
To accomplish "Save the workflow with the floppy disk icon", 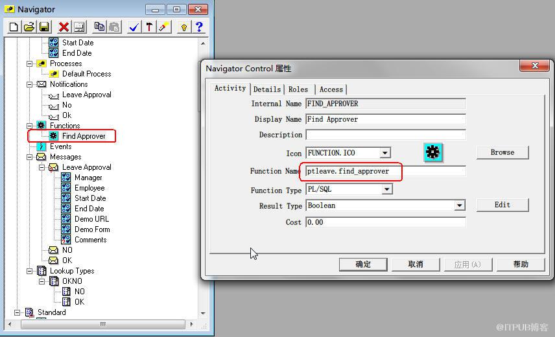I will click(44, 27).
